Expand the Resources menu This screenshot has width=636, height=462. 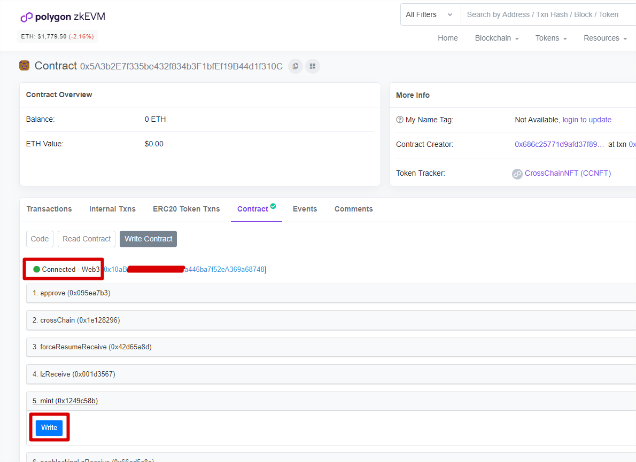coord(605,38)
